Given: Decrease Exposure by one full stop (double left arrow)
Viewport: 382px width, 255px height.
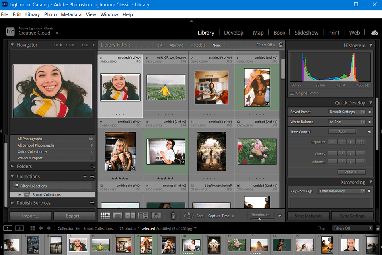Looking at the screenshot, I should 333,142.
